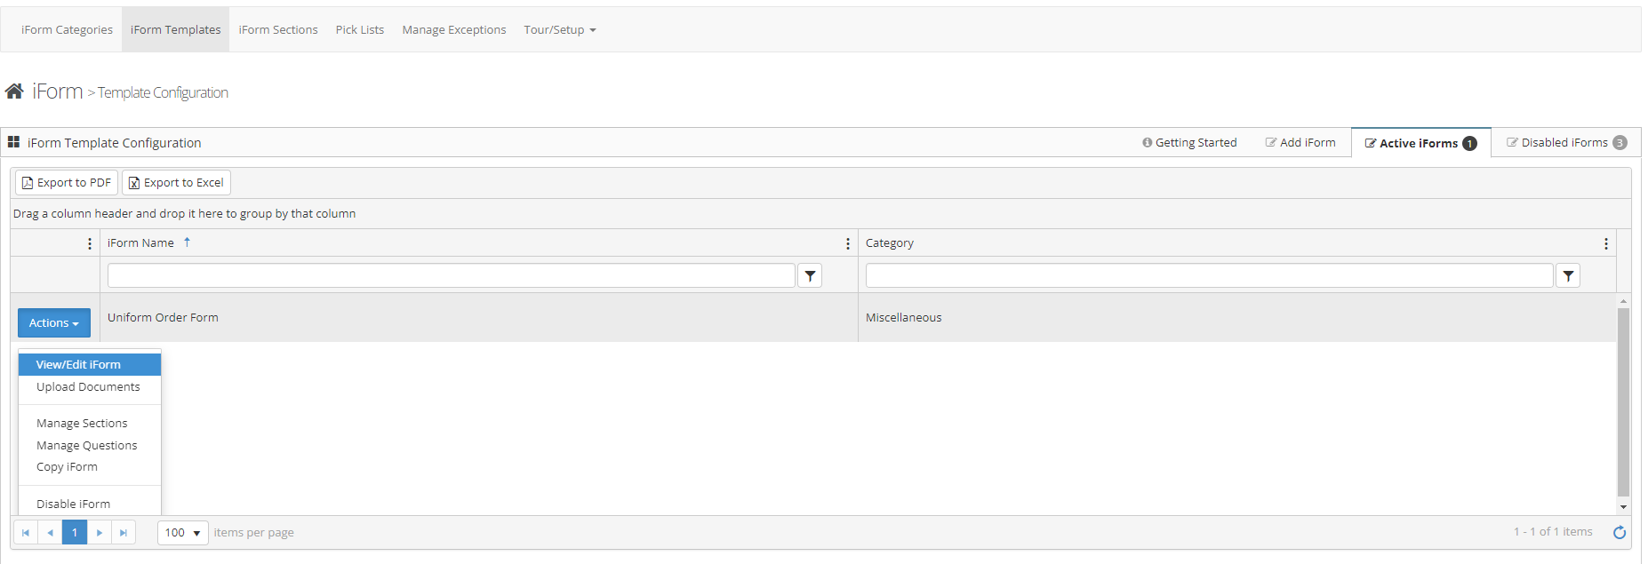
Task: Open the filter icon beside Category search
Action: point(1567,275)
